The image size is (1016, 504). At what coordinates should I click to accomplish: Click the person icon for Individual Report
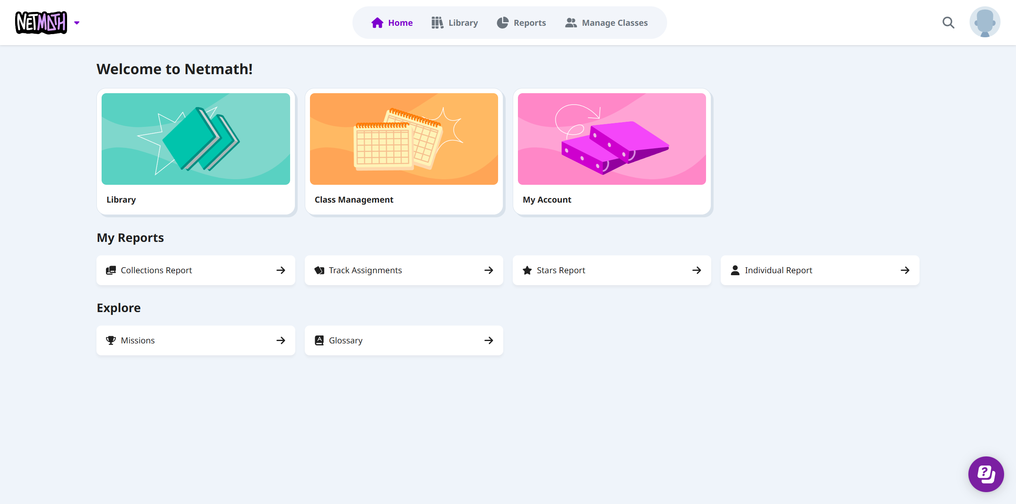pyautogui.click(x=735, y=270)
